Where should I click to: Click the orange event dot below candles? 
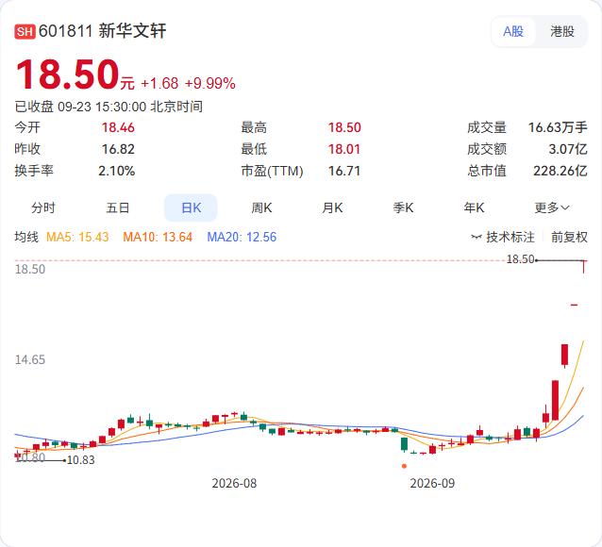point(404,466)
